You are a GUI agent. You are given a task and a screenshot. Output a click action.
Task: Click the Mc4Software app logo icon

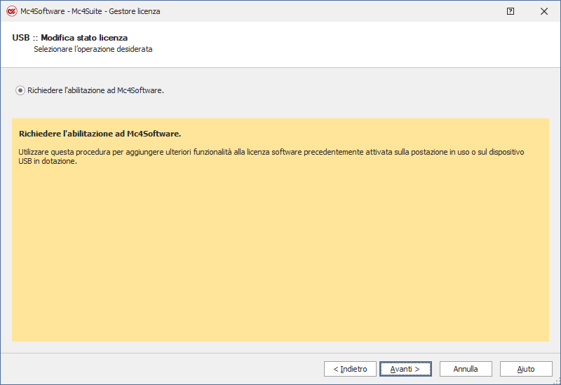click(11, 11)
